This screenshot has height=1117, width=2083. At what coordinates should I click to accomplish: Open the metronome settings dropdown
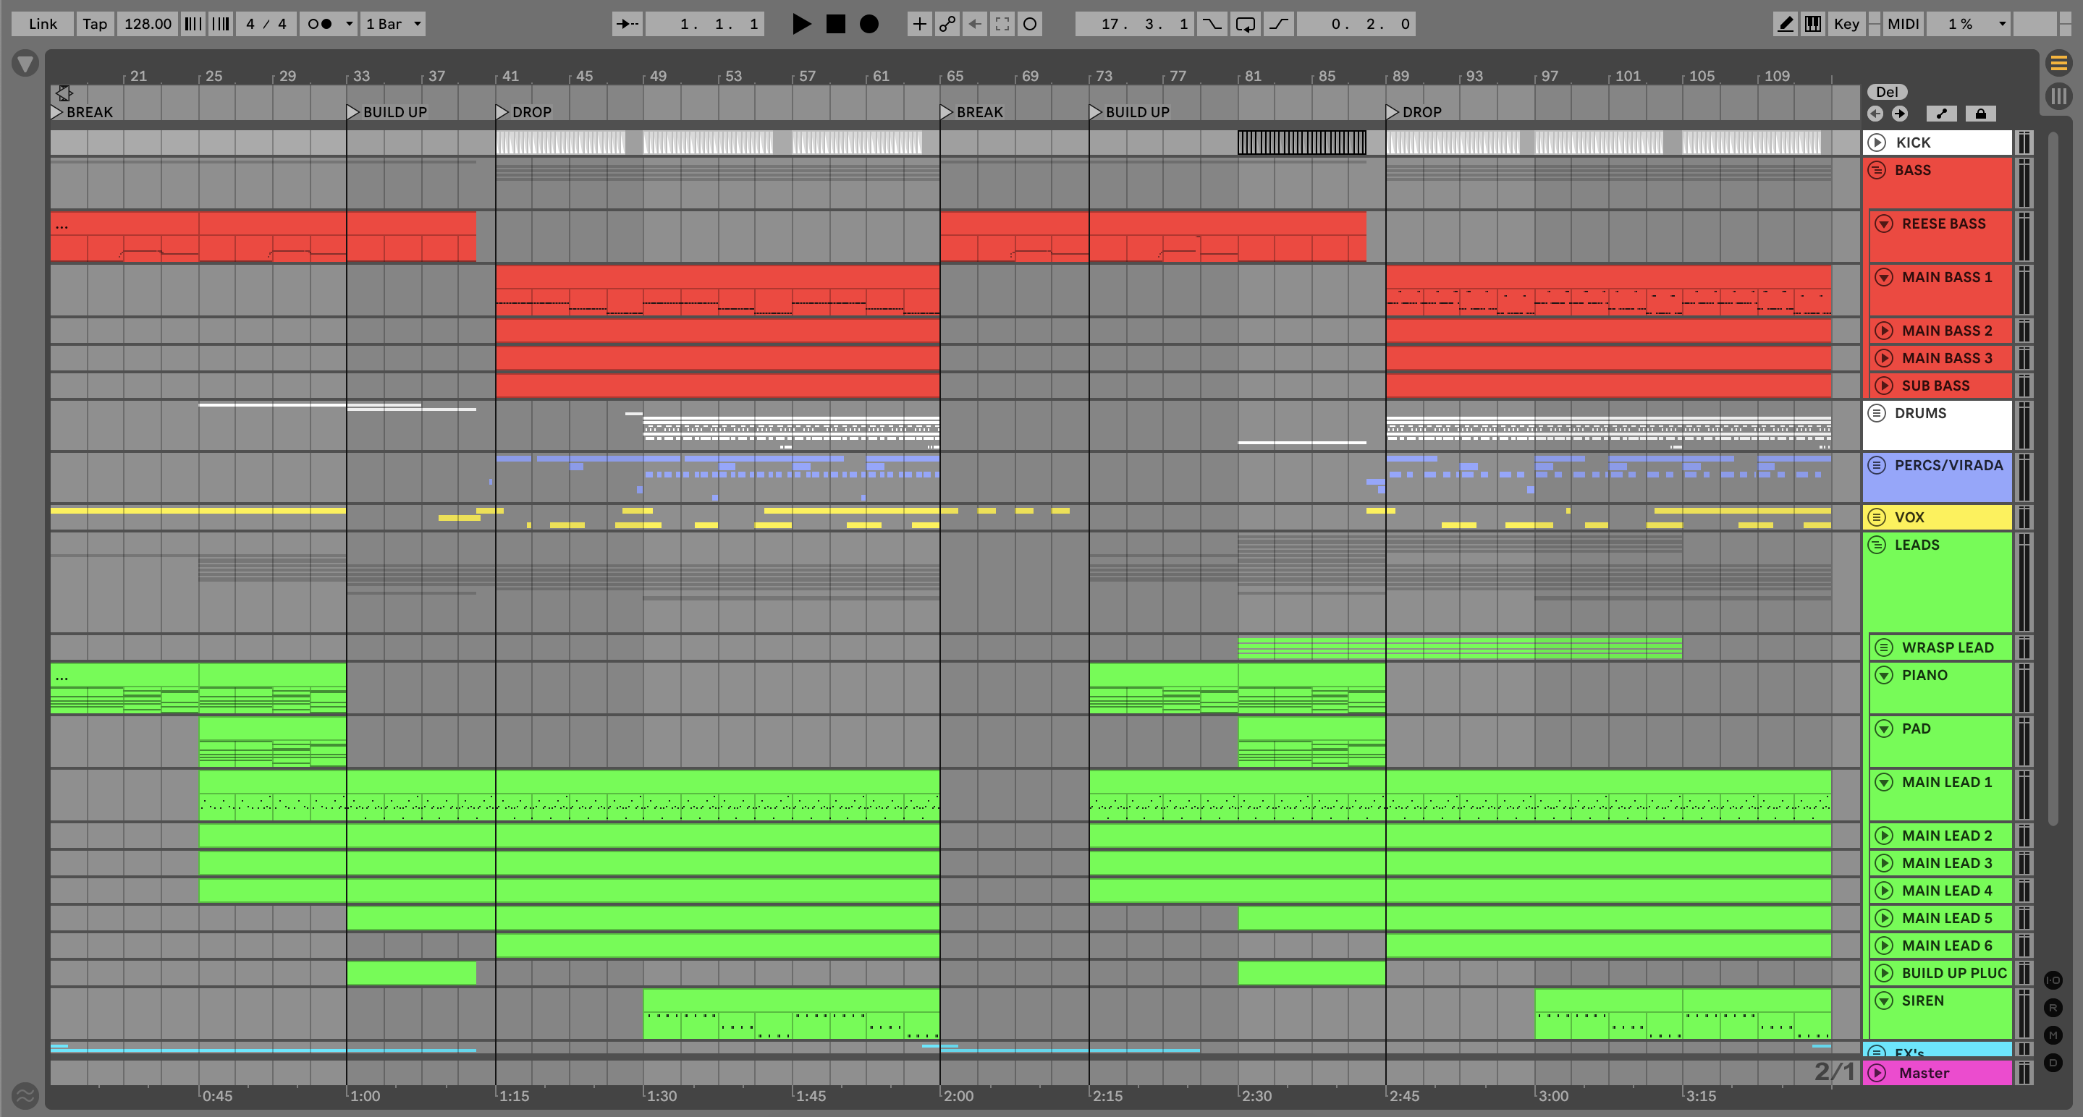click(x=350, y=25)
